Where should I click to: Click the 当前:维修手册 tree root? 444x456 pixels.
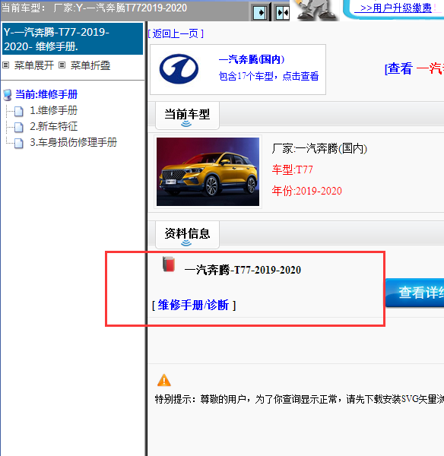click(x=46, y=94)
